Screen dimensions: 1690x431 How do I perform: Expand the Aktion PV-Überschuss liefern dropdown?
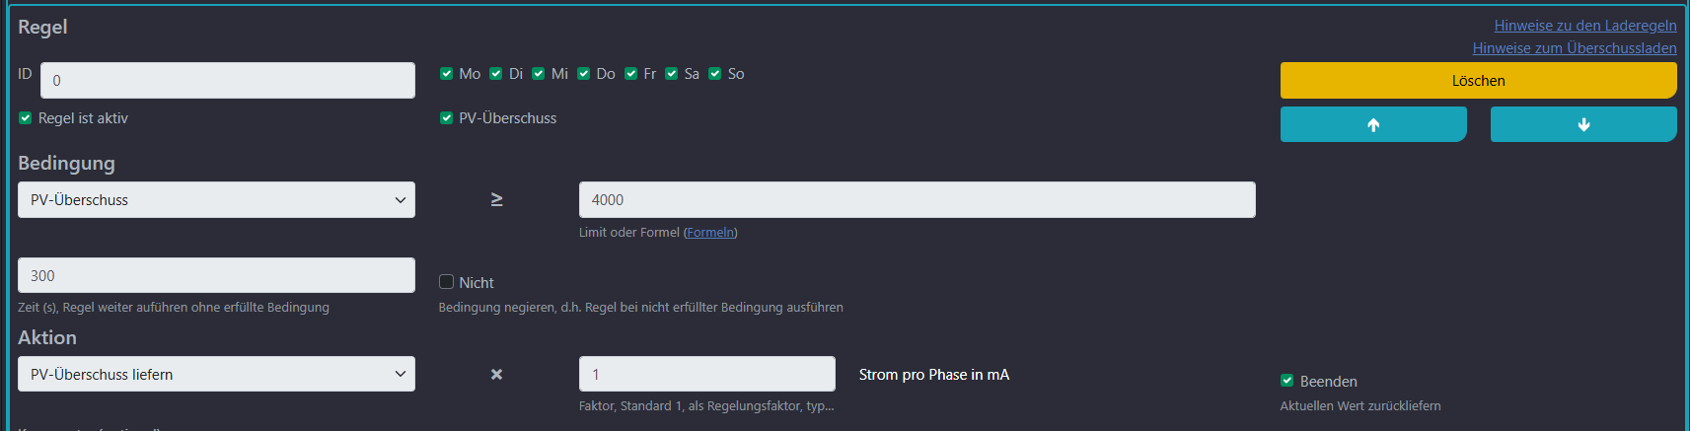pos(216,375)
